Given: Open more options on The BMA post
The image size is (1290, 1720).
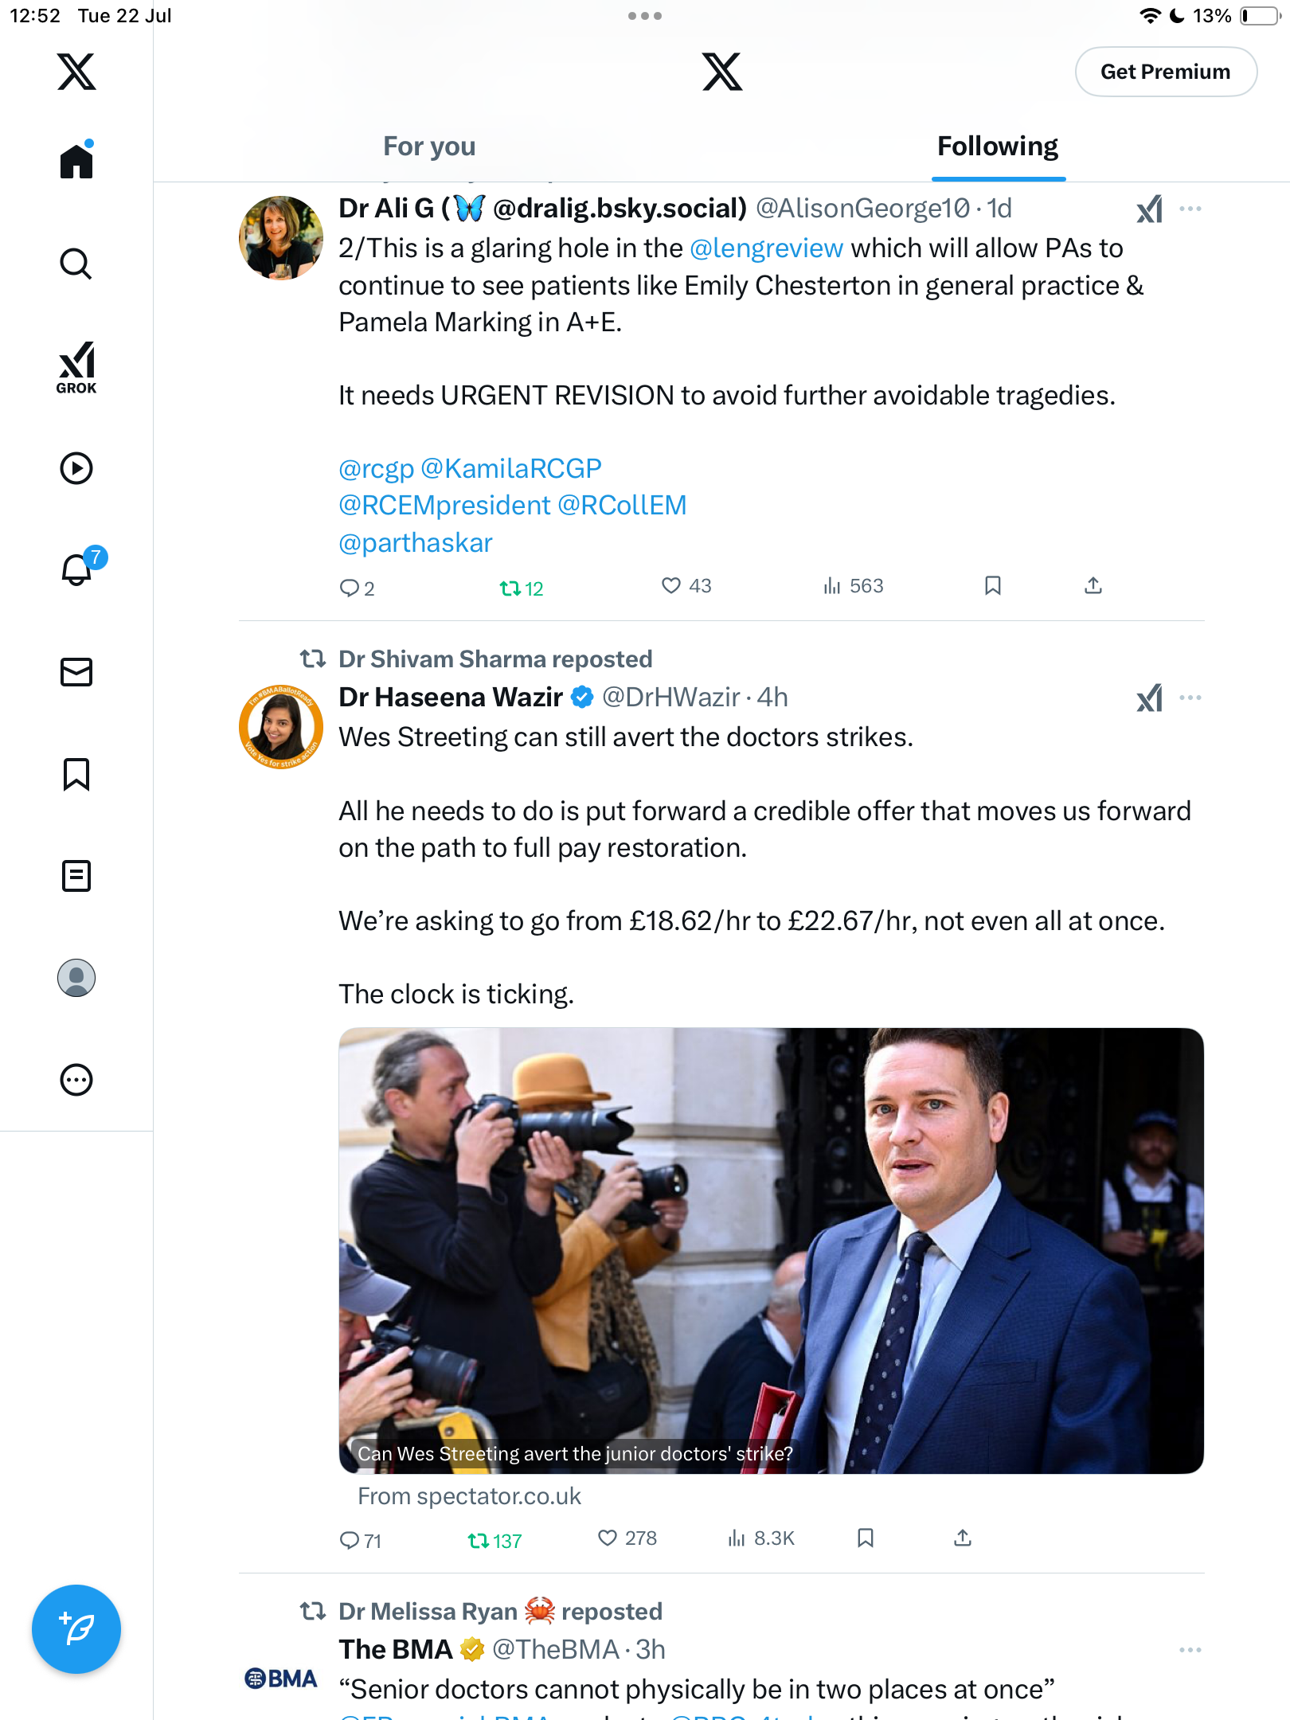Looking at the screenshot, I should (x=1190, y=1650).
